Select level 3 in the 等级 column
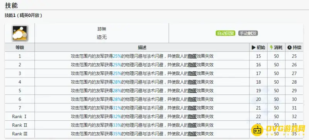 tap(20, 73)
